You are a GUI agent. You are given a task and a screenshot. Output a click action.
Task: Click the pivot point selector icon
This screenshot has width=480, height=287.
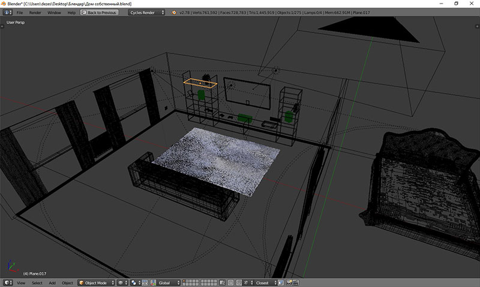tap(134, 282)
